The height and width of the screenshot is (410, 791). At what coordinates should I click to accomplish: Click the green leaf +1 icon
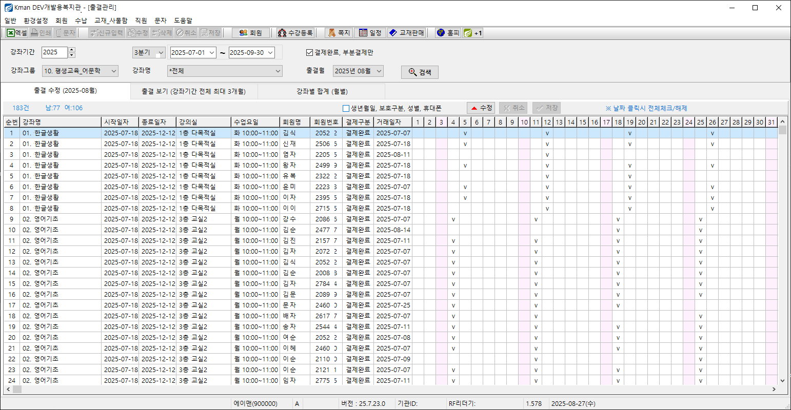[x=472, y=33]
